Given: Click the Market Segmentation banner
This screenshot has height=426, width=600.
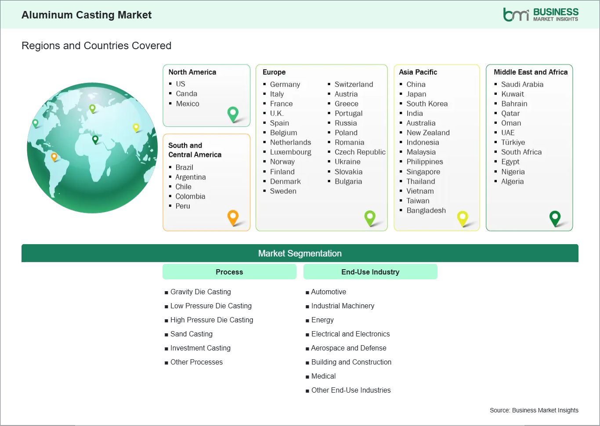Looking at the screenshot, I should click(x=300, y=253).
